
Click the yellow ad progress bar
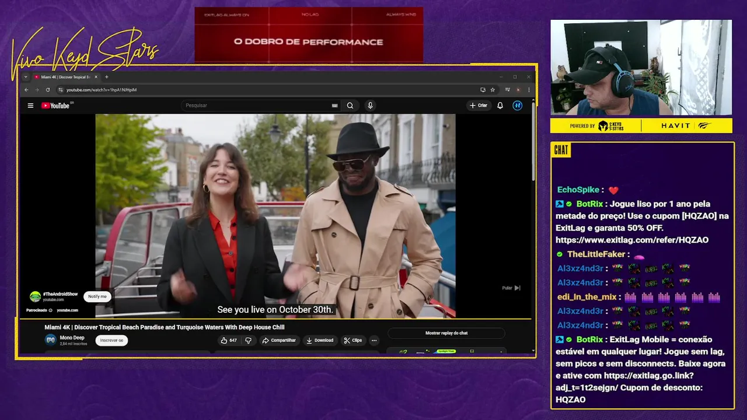coord(275,318)
